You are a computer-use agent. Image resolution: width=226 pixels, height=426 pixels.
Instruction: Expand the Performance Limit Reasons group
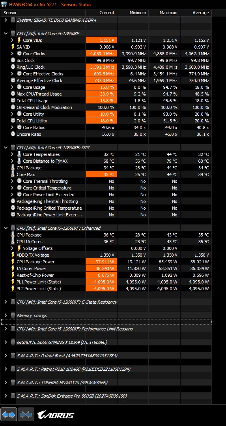(x=6, y=329)
